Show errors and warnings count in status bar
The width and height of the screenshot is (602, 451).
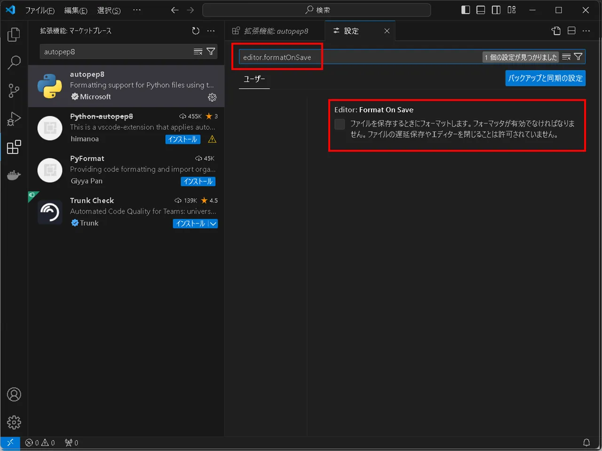pyautogui.click(x=40, y=443)
